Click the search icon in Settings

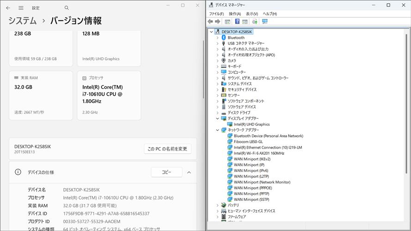(67, 8)
